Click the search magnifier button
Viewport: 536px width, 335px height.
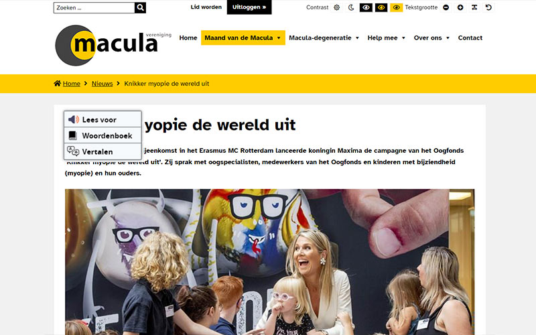coord(140,7)
